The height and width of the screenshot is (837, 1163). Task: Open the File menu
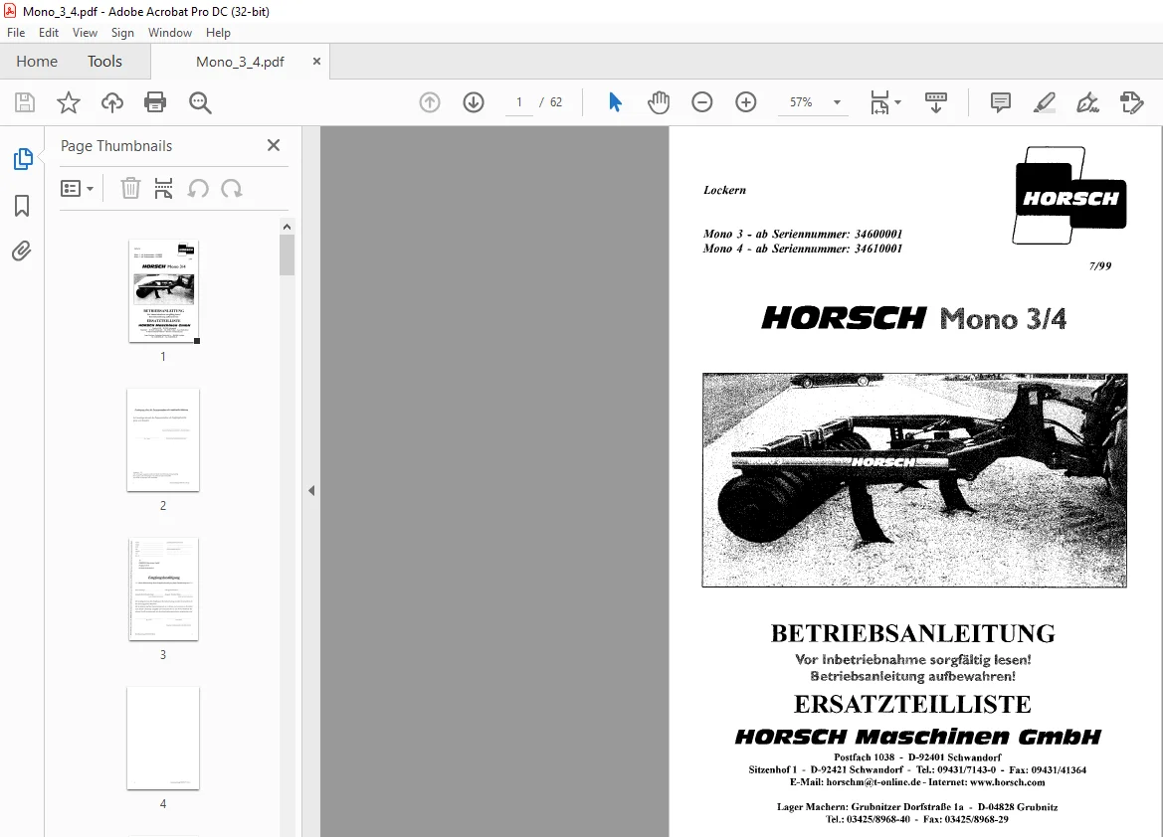tap(16, 33)
